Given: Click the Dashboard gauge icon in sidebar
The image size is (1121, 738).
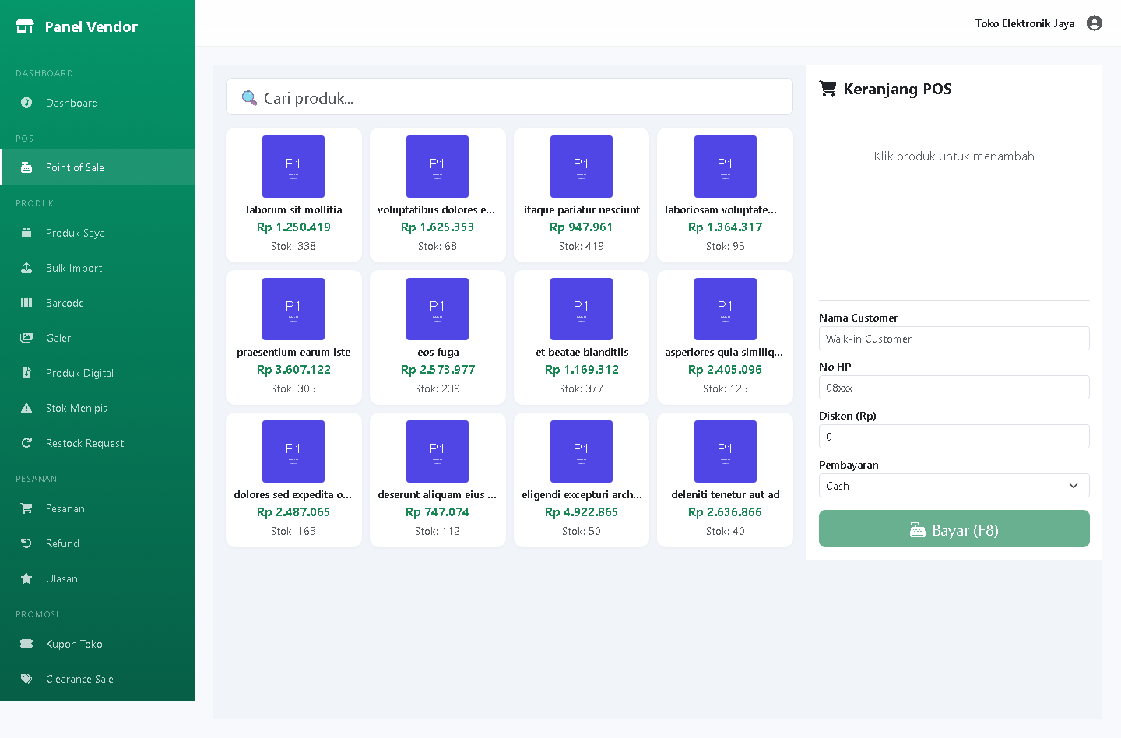Looking at the screenshot, I should tap(26, 103).
